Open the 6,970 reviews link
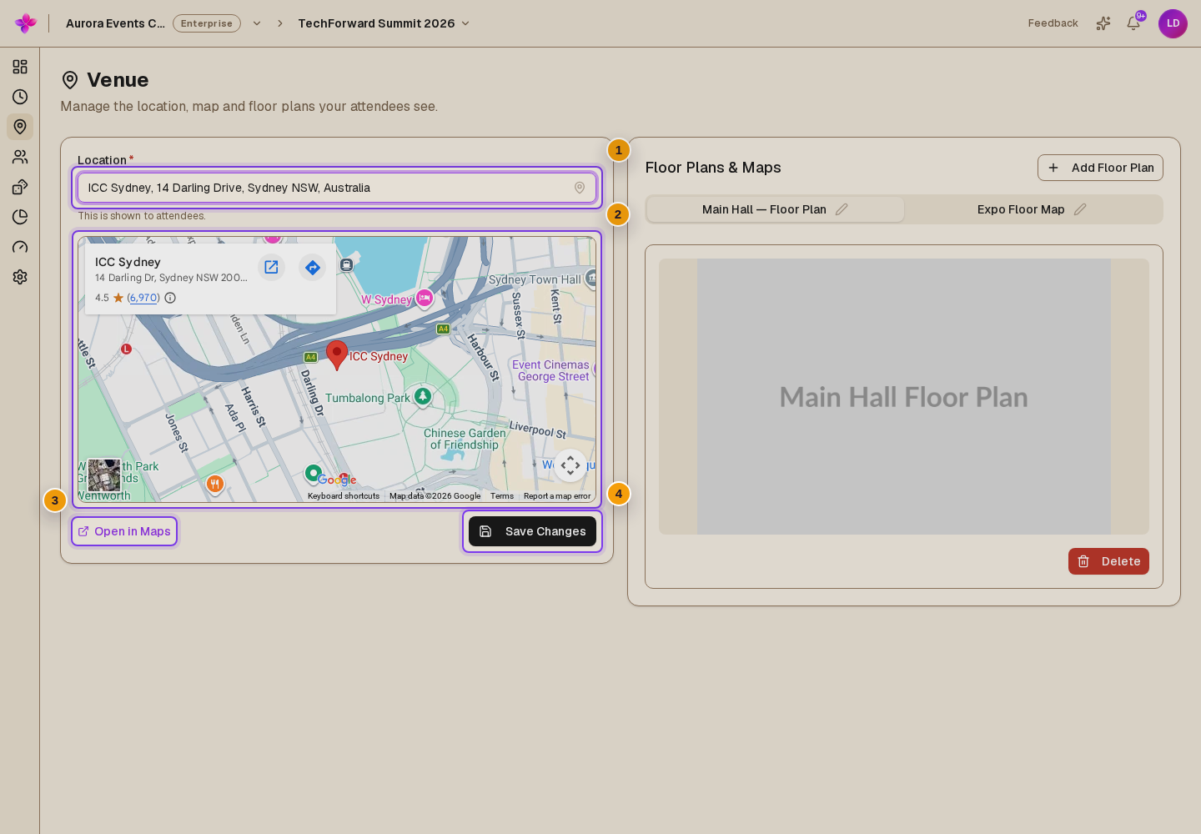 (143, 298)
